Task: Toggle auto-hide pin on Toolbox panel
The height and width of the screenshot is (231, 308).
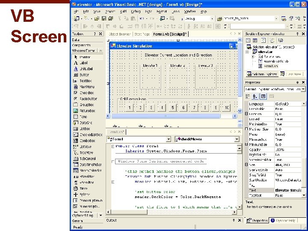Action: pos(95,34)
